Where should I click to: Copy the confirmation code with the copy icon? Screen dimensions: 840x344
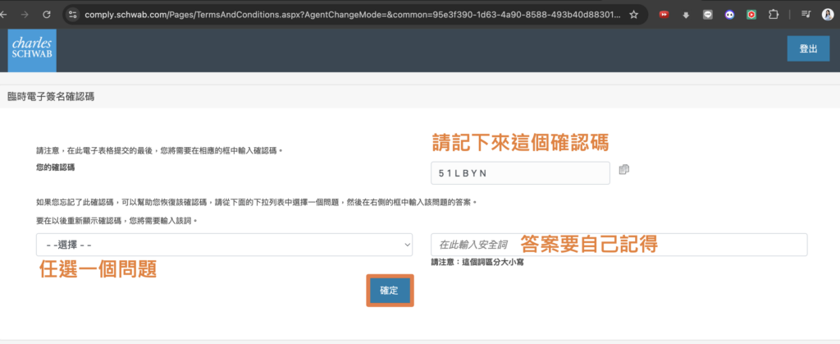click(624, 170)
